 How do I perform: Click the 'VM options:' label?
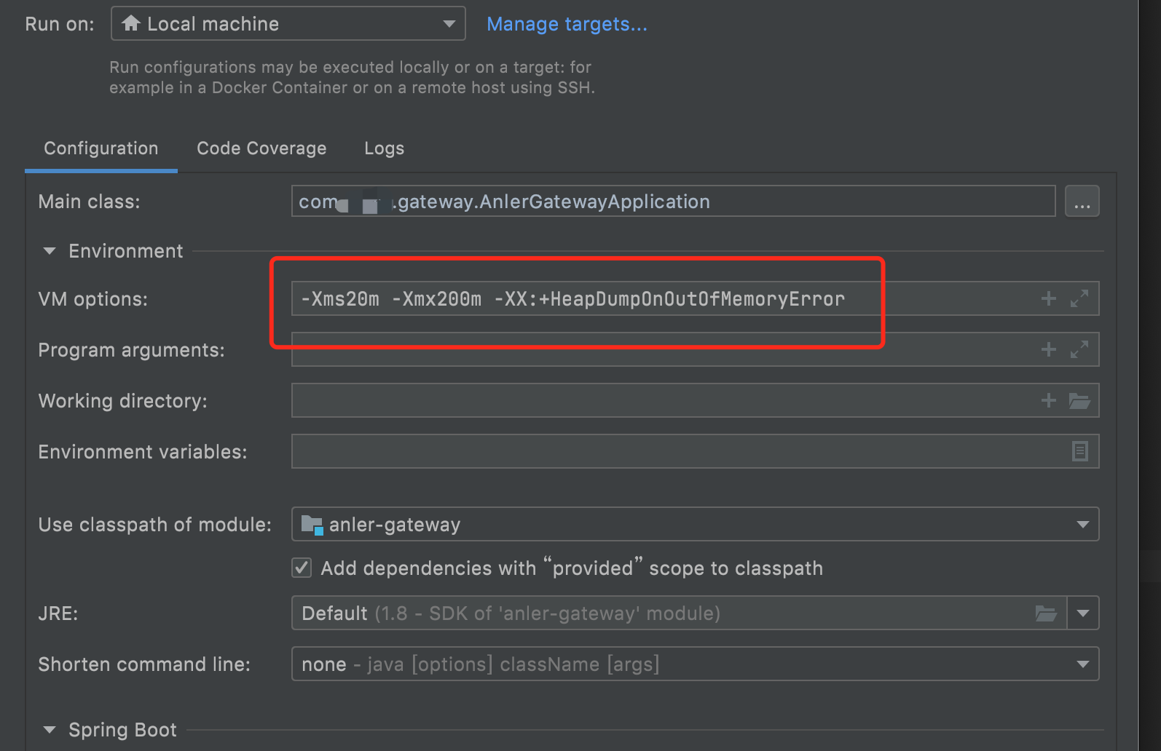pyautogui.click(x=93, y=299)
